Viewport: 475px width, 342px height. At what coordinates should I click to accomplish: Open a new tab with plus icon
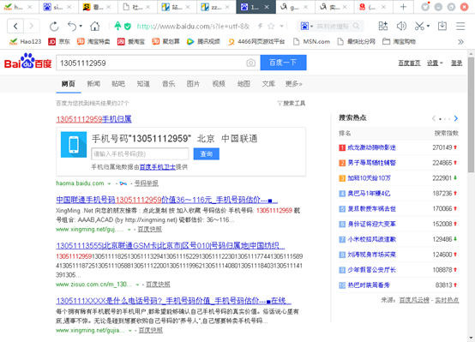[403, 7]
